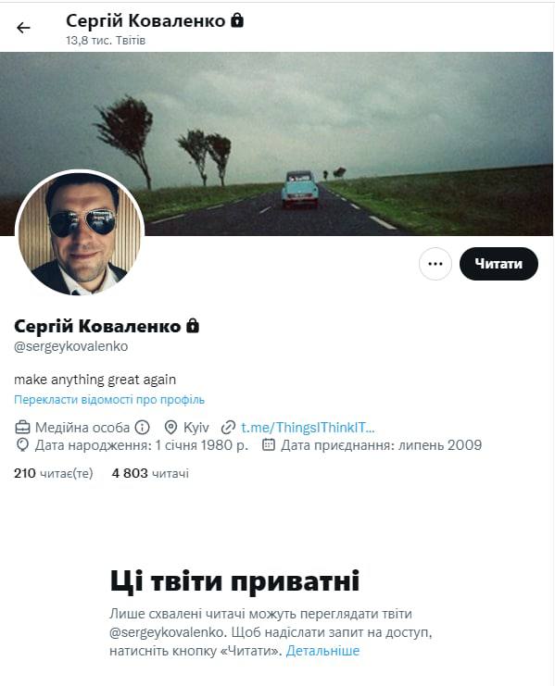Click the Сергій Коваленко title in top bar
This screenshot has height=686, width=555.
point(145,20)
